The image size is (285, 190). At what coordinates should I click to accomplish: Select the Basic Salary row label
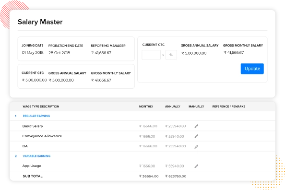point(33,126)
